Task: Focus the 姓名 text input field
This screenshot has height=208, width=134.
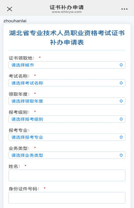Action: [x=67, y=176]
